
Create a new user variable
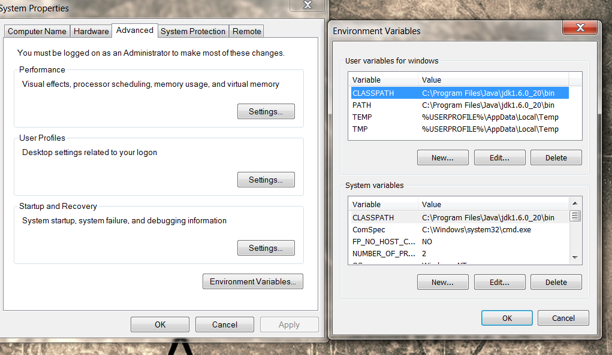[442, 157]
